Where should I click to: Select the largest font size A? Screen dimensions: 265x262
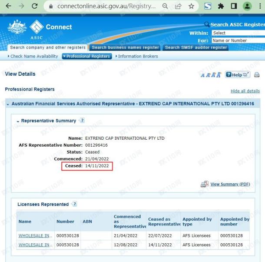point(219,75)
